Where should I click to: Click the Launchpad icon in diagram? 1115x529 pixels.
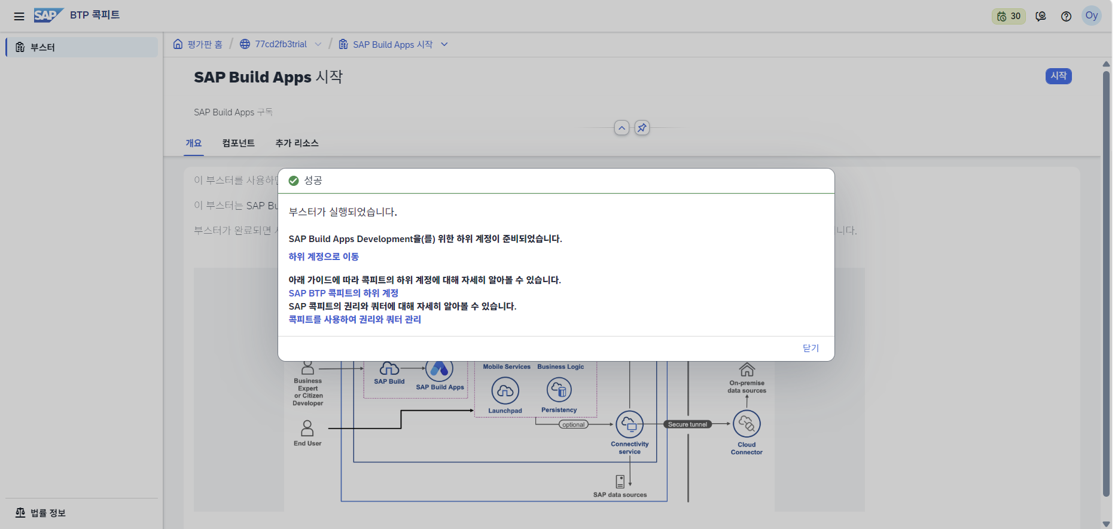point(505,391)
